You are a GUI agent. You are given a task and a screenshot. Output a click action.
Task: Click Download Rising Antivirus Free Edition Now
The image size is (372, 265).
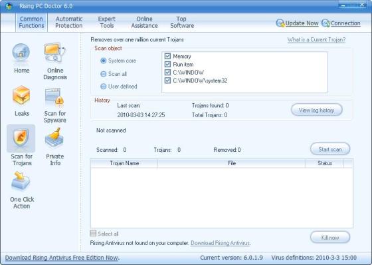62,258
